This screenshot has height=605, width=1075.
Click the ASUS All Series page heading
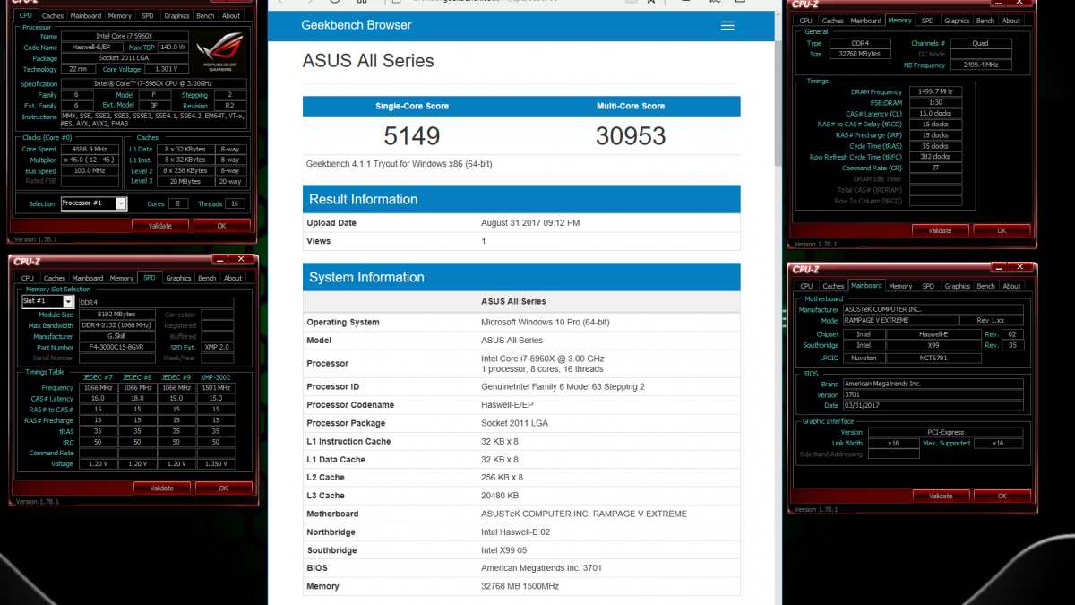tap(368, 61)
